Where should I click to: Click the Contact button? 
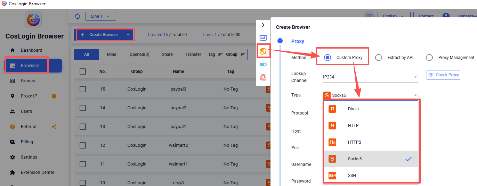point(426,16)
